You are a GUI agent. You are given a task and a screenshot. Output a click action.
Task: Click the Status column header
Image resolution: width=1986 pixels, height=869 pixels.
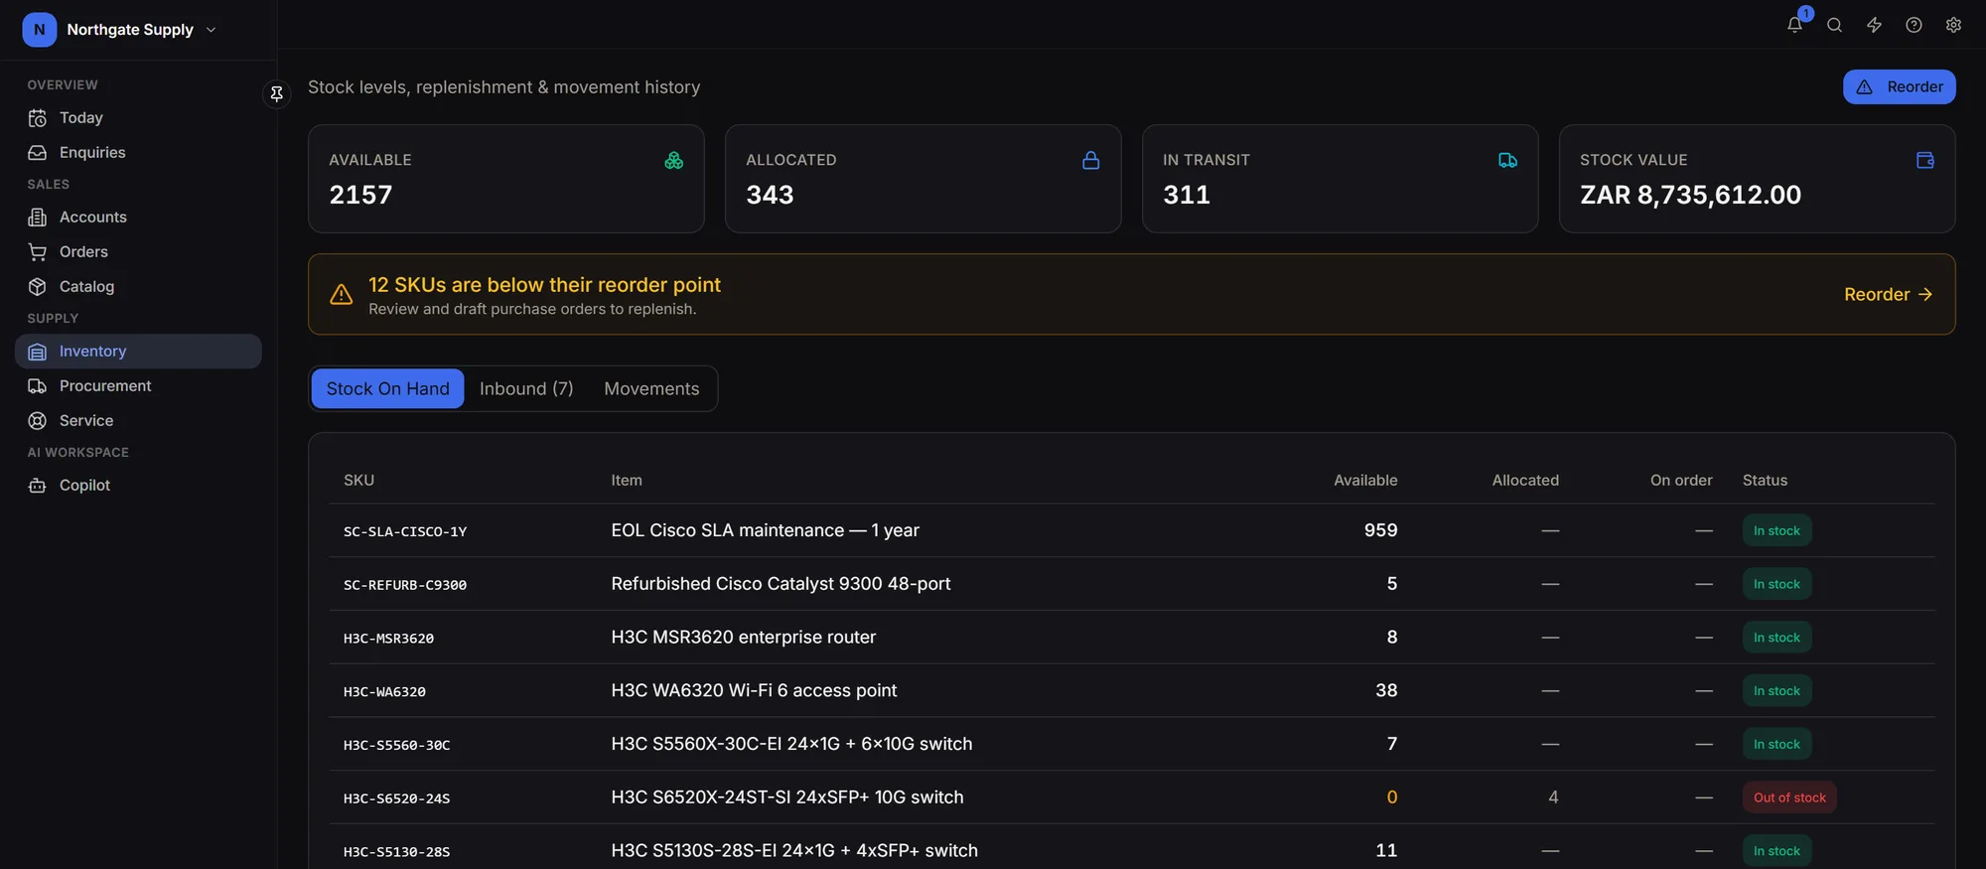[1765, 481]
